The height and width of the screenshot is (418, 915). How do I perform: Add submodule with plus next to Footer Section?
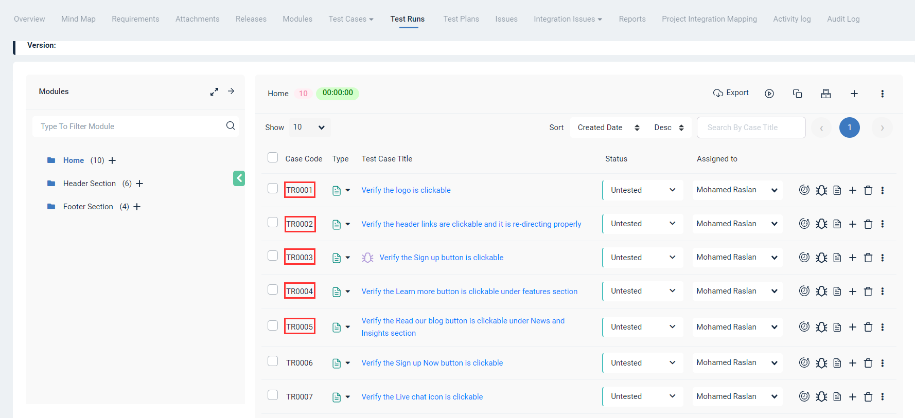coord(137,207)
